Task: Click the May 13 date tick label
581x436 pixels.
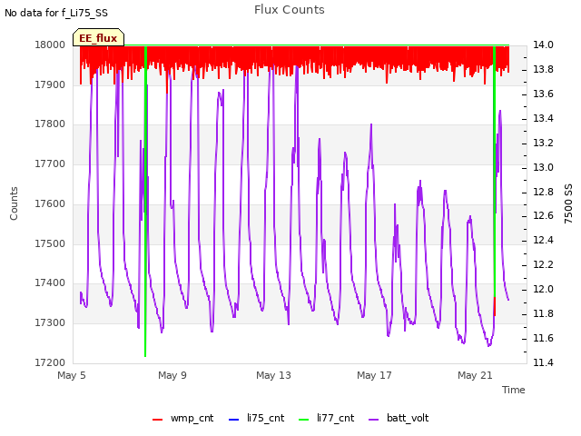Action: 273,375
